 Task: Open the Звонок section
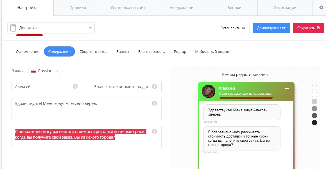tap(123, 52)
